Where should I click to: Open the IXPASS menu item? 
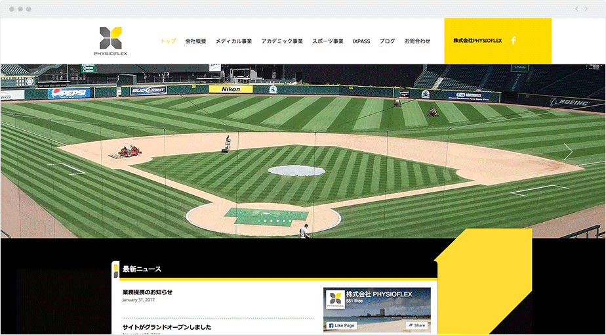click(x=361, y=41)
